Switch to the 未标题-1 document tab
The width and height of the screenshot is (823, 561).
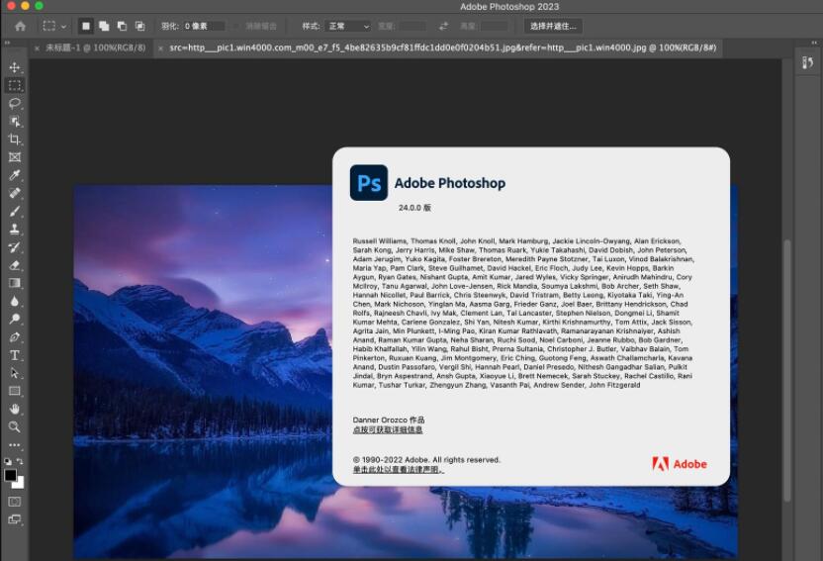click(96, 47)
